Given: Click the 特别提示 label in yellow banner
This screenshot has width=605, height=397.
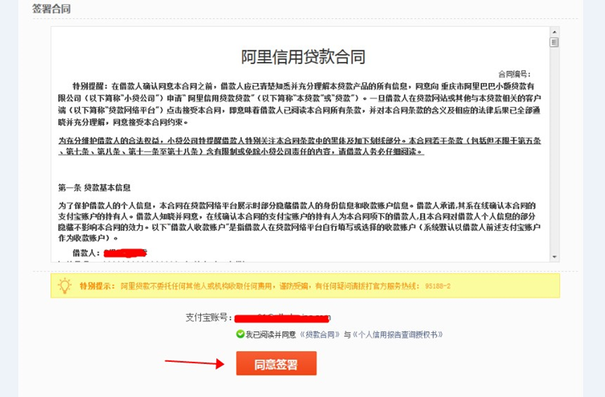Looking at the screenshot, I should [x=98, y=286].
